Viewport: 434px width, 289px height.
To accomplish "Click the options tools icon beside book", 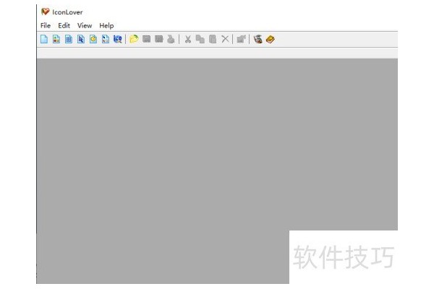I will tap(258, 39).
